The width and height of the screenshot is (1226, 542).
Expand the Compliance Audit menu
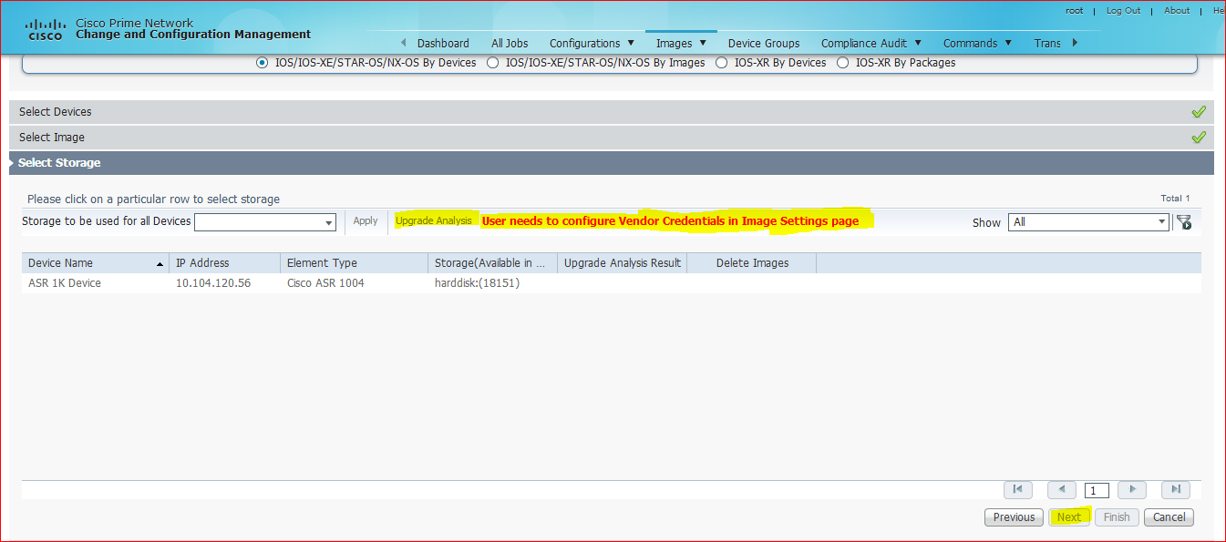coord(871,43)
